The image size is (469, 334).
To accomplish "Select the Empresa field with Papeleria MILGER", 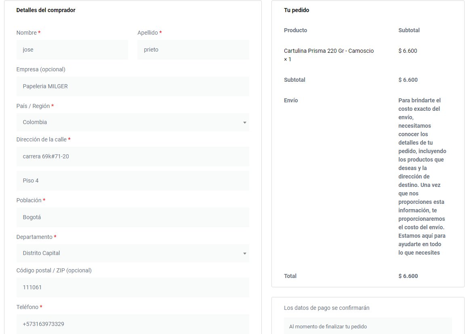I will (x=132, y=86).
